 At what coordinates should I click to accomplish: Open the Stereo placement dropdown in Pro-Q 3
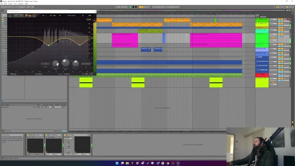86,64
